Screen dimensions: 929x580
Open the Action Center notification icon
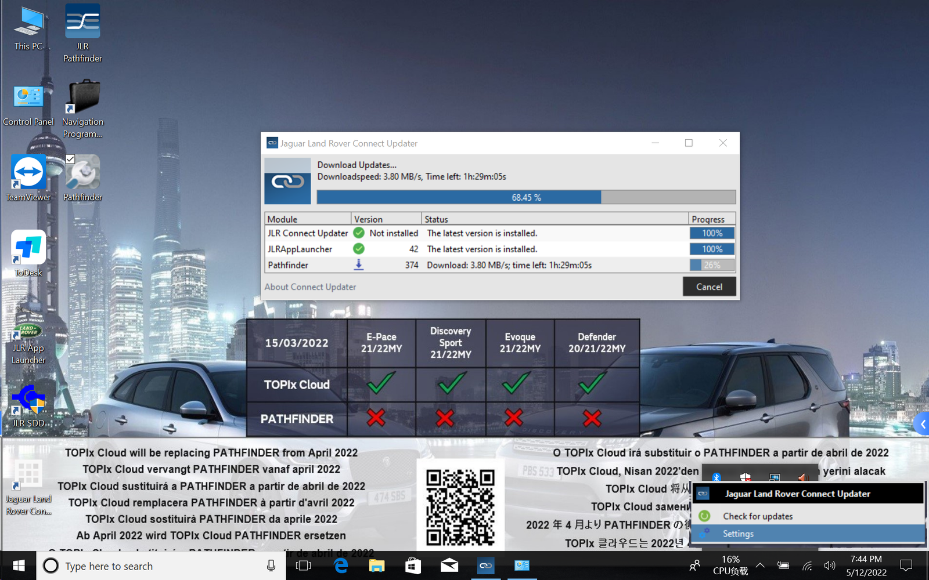906,565
